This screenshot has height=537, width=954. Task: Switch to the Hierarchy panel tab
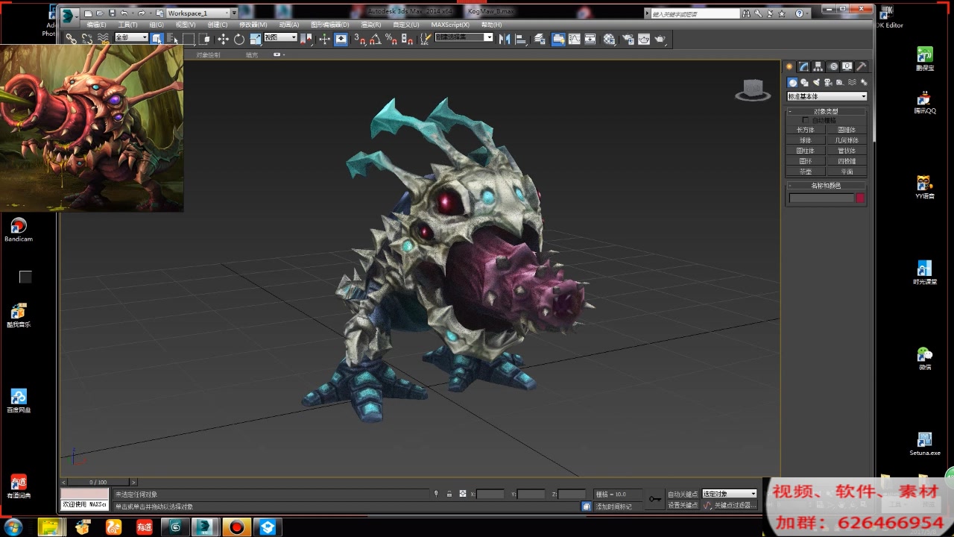(818, 66)
